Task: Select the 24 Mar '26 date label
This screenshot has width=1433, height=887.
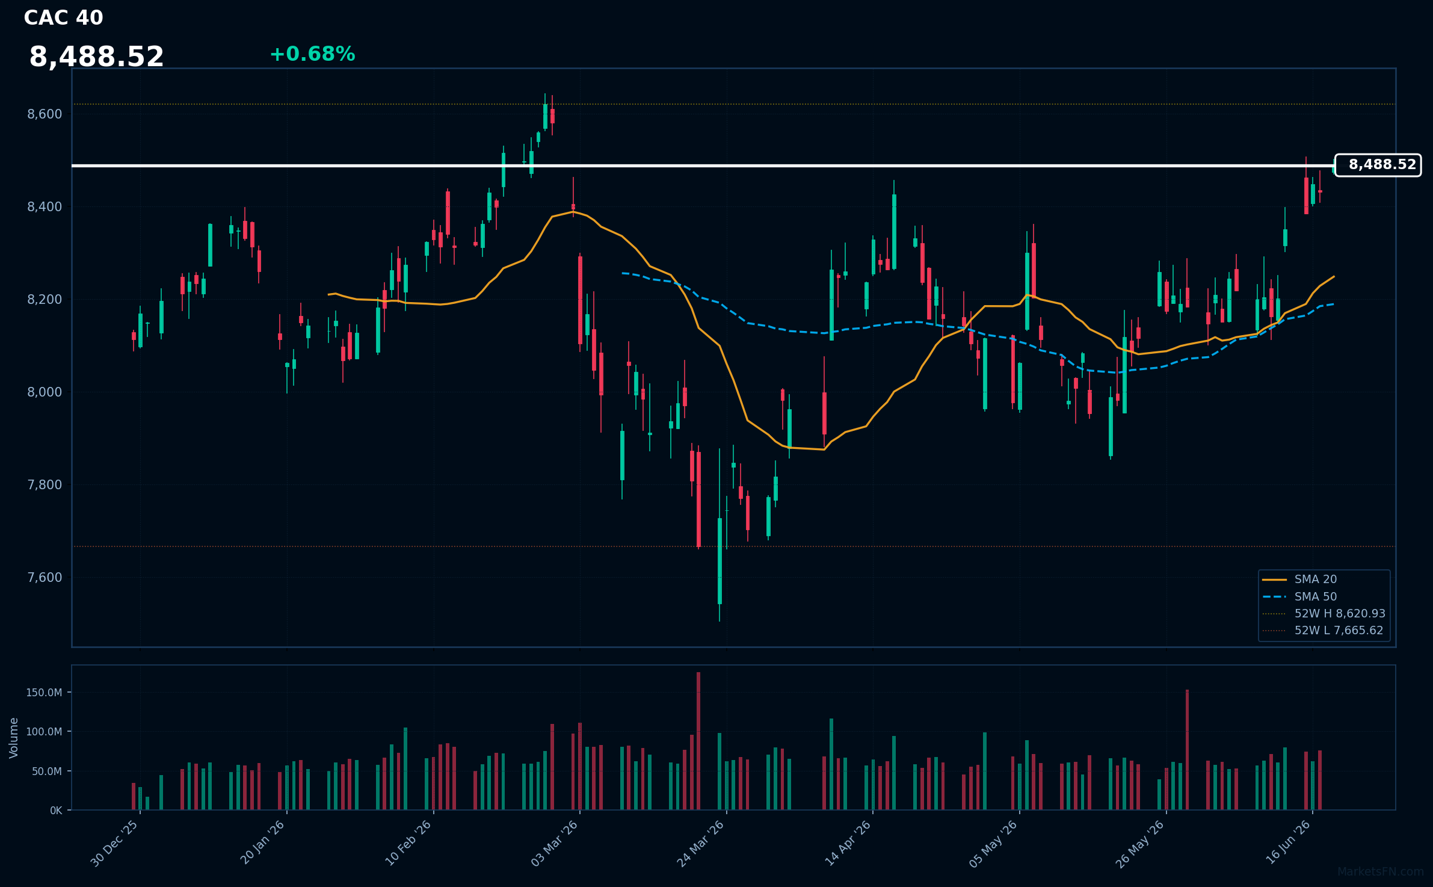Action: [x=700, y=844]
